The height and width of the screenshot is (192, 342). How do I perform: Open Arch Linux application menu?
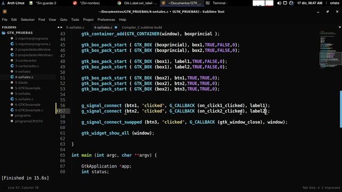tap(13, 3)
